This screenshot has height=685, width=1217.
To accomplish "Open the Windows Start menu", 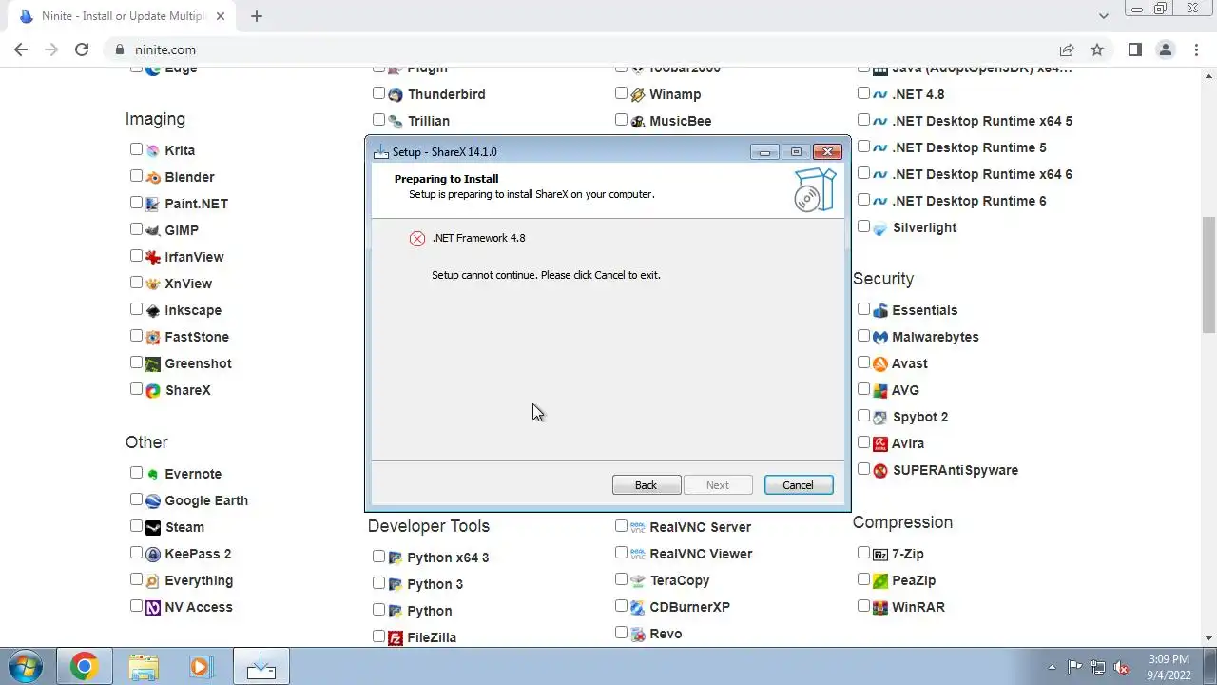I will pos(25,667).
